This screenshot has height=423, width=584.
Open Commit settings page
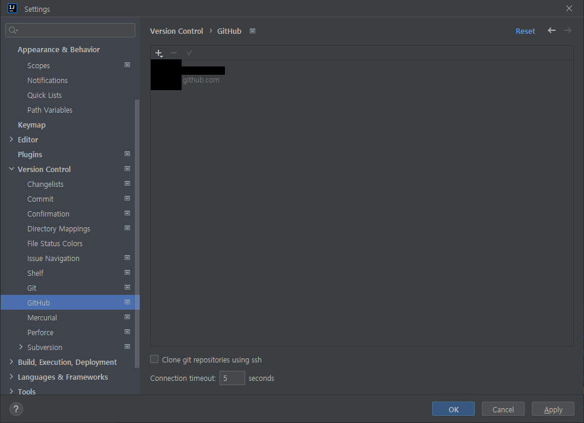[40, 199]
